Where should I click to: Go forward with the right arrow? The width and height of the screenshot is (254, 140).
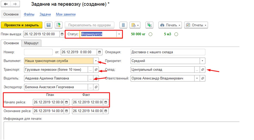click(x=15, y=4)
